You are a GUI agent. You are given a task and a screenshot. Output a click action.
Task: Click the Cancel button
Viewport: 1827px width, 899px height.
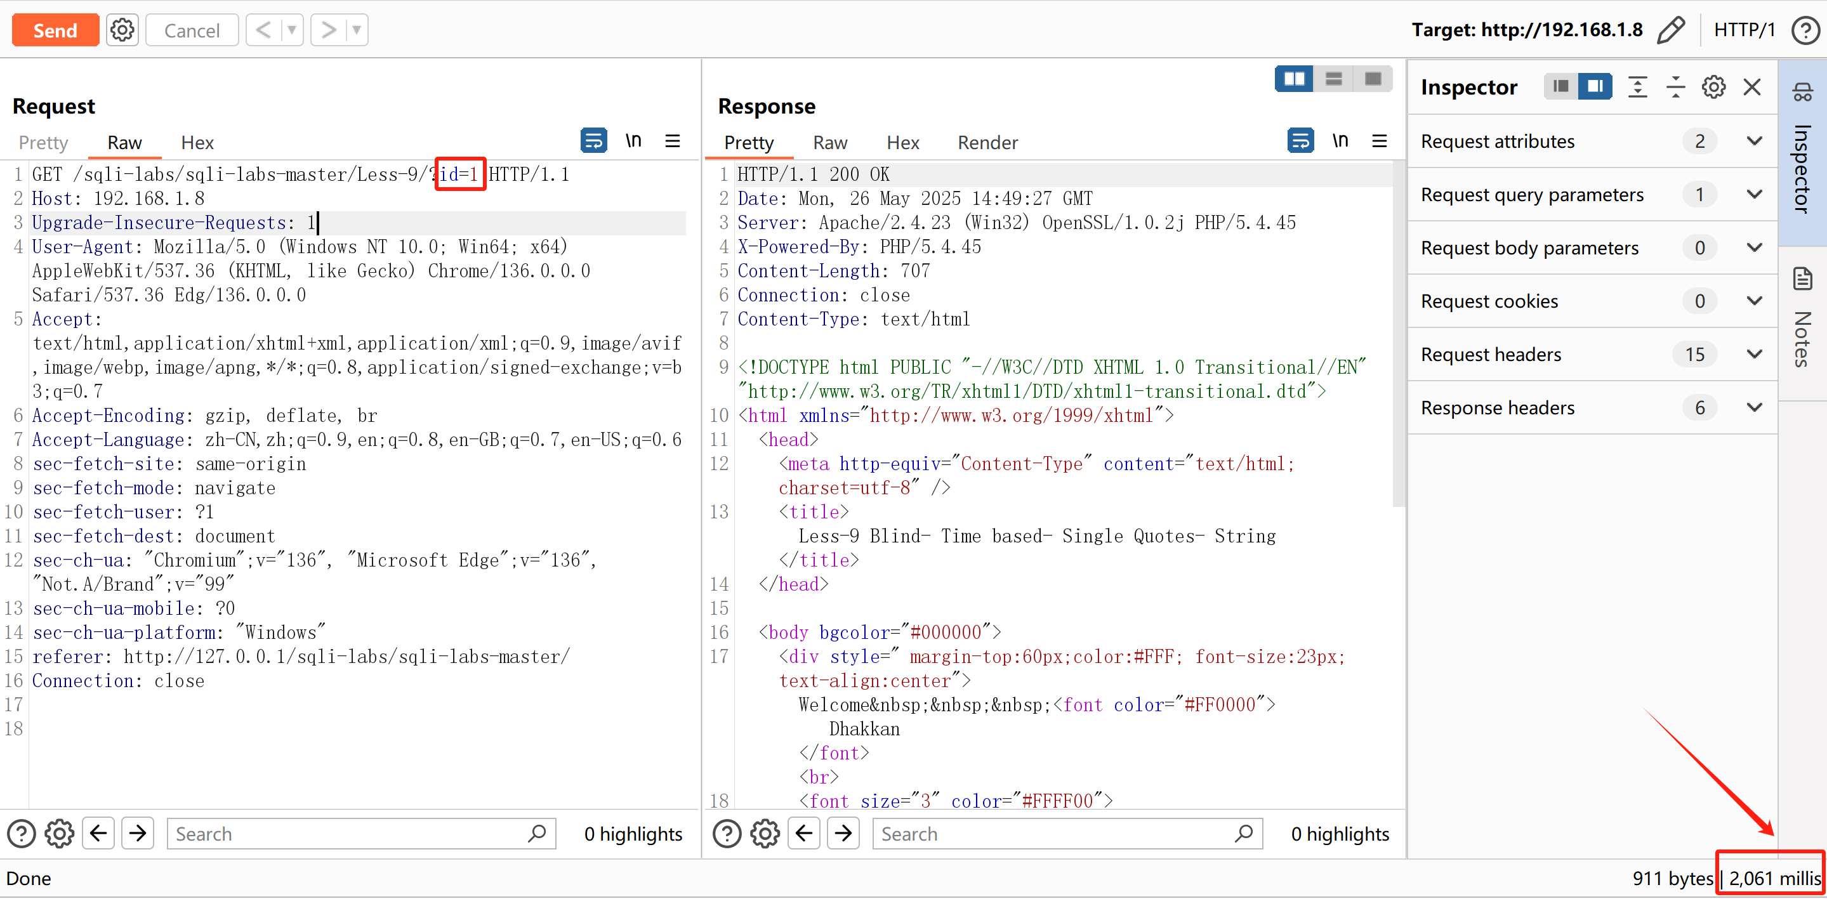tap(192, 30)
